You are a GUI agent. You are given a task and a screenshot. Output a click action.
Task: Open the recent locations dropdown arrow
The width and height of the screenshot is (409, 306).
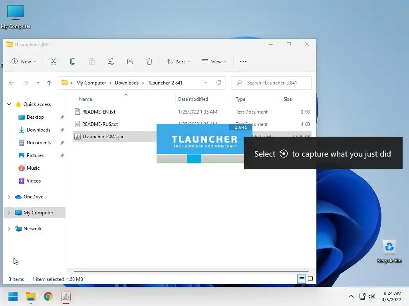click(38, 83)
